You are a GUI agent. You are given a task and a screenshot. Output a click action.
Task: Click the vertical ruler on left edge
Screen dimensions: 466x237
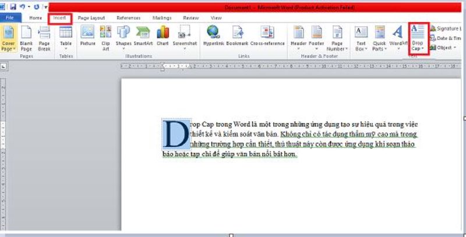[x=3, y=154]
